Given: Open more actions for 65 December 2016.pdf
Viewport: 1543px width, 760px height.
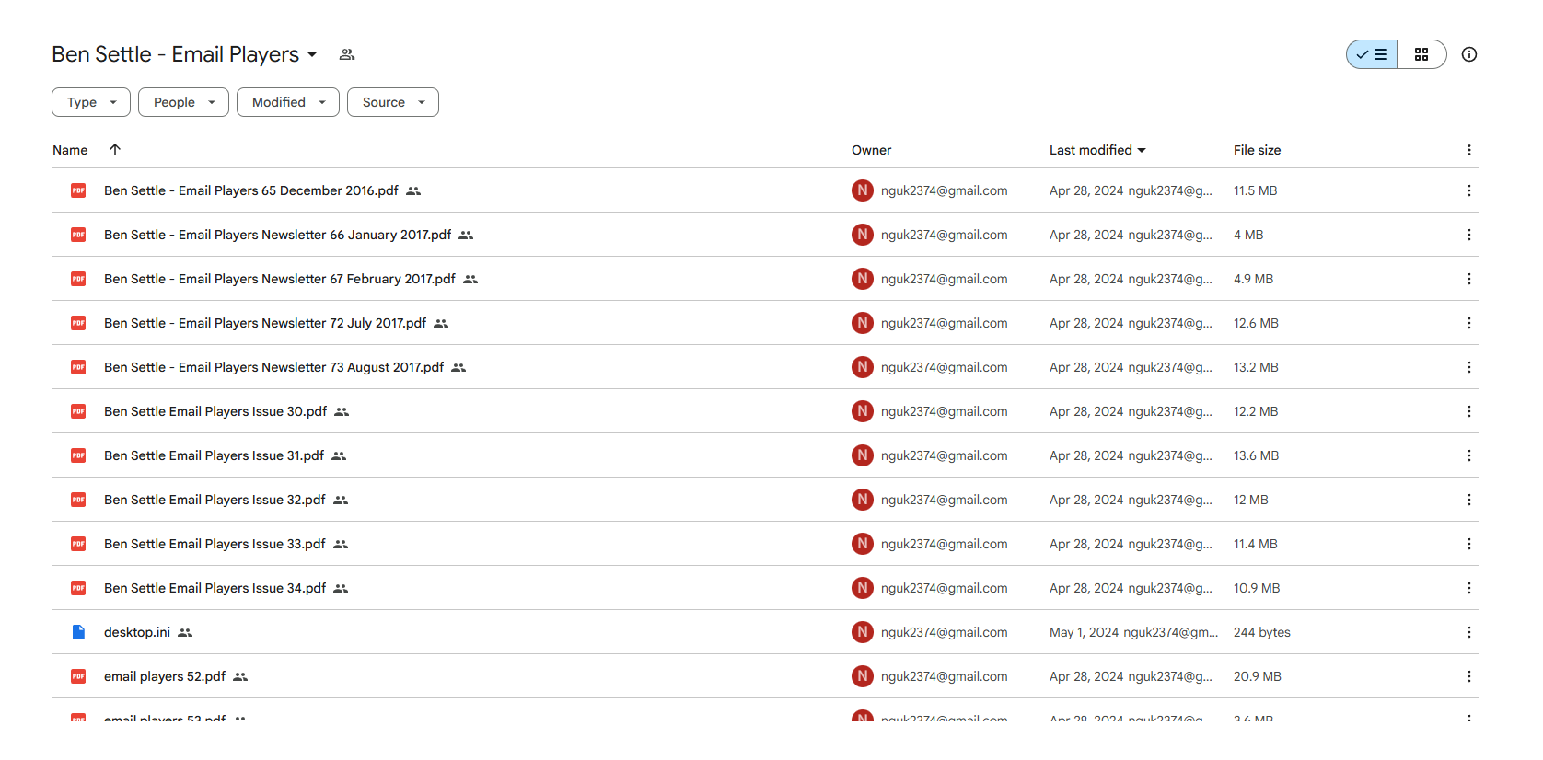Looking at the screenshot, I should pos(1469,190).
